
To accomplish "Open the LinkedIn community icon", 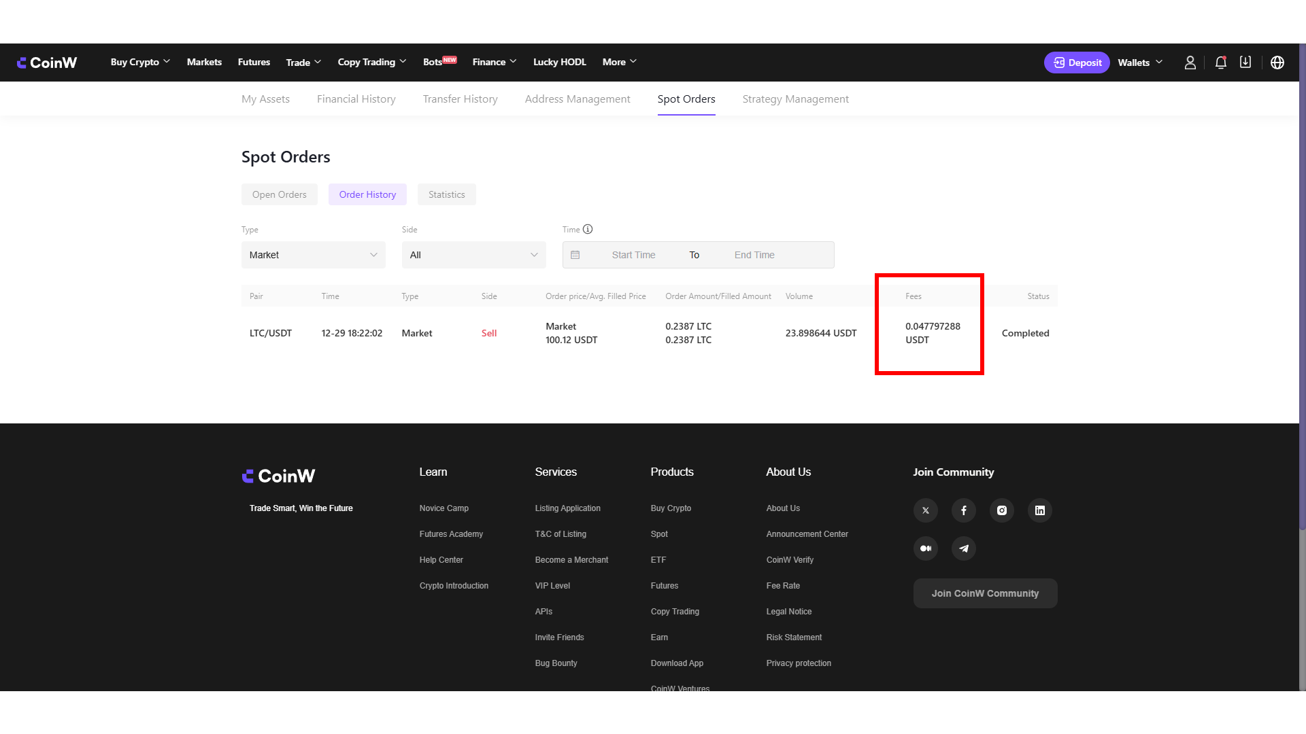I will coord(1040,510).
